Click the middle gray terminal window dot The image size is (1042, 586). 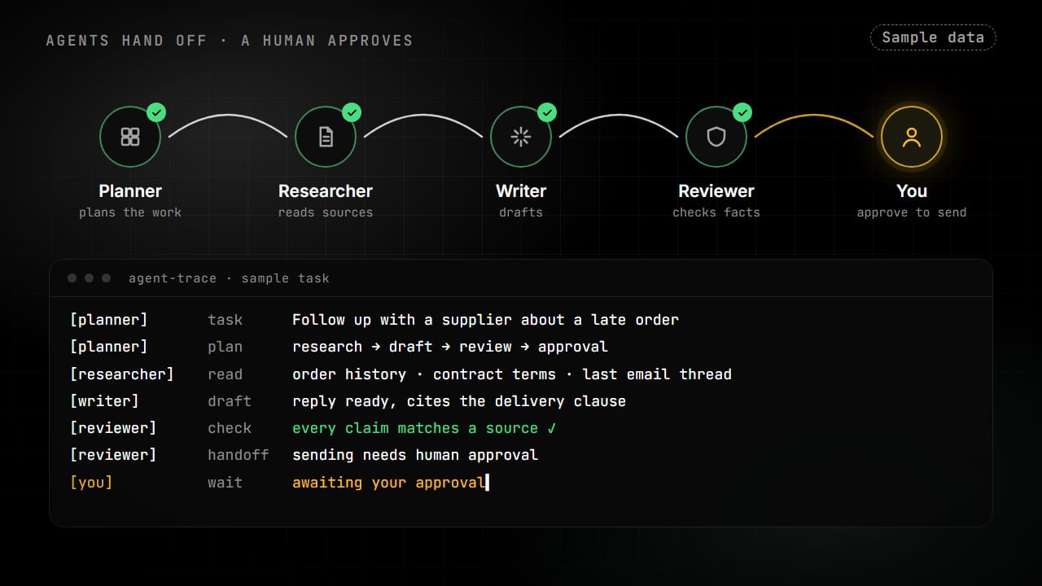89,278
